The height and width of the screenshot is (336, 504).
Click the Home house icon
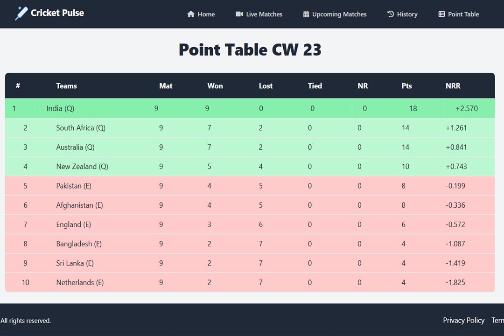(190, 14)
